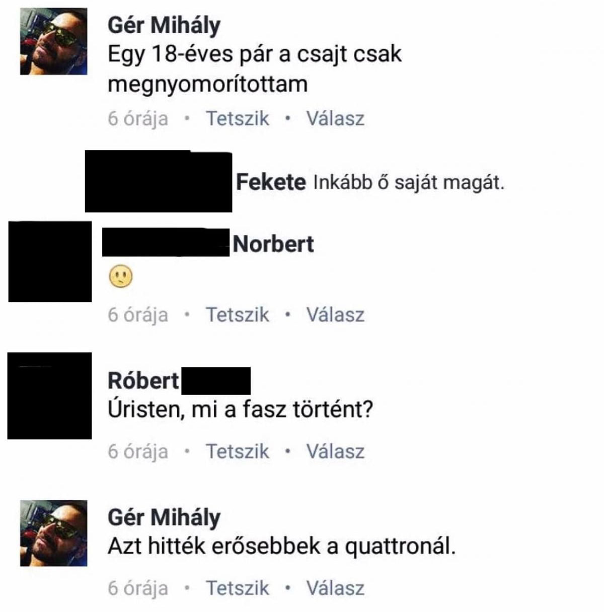Like the '18-éves pár' comment via Tetszik

click(238, 119)
